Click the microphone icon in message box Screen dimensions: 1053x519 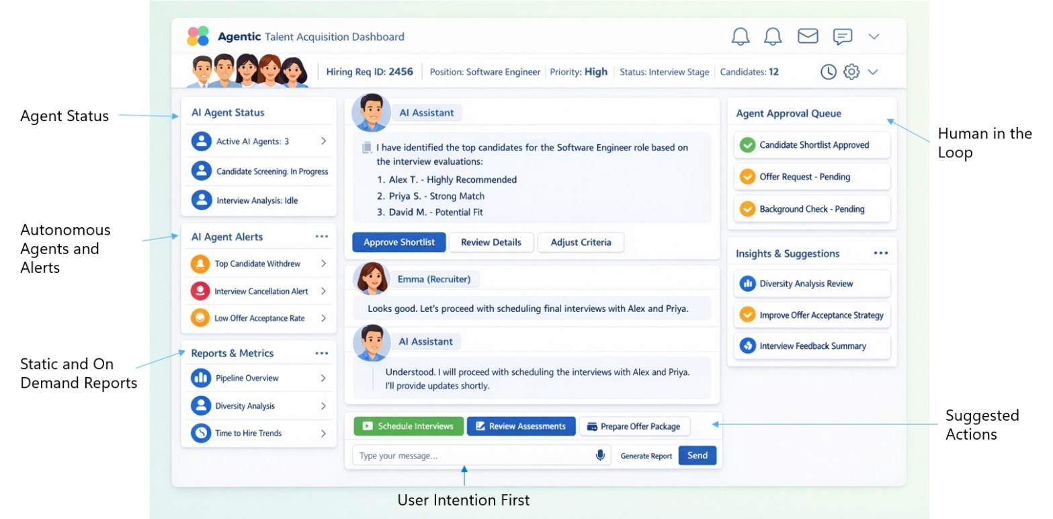[x=600, y=456]
